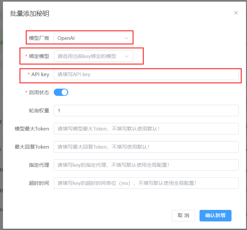This screenshot has width=247, height=230.
Task: Click the 轮询权重 field containing 1
Action: (x=146, y=111)
